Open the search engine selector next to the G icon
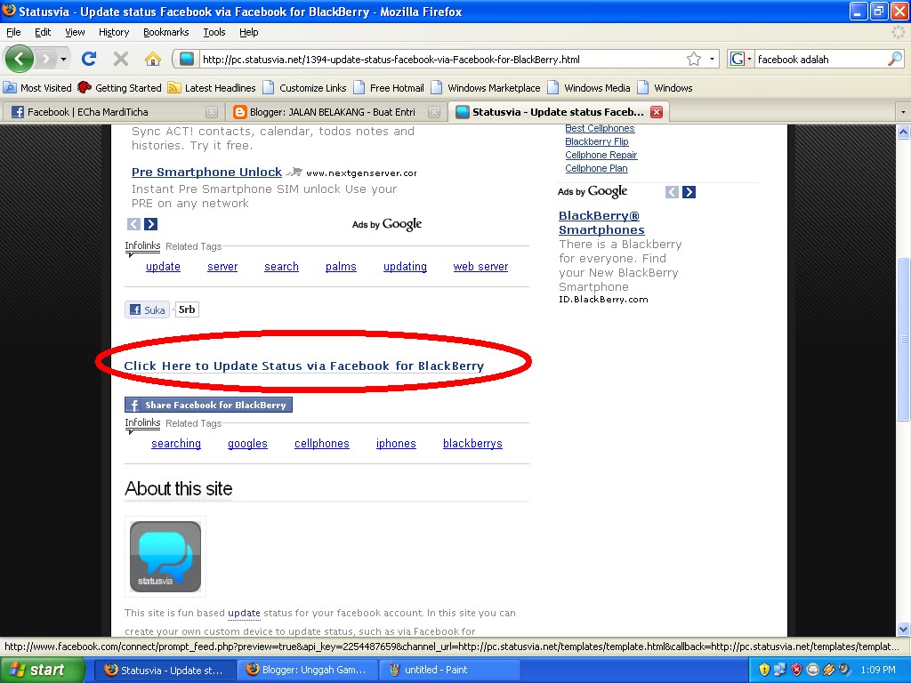The image size is (911, 683). tap(749, 59)
